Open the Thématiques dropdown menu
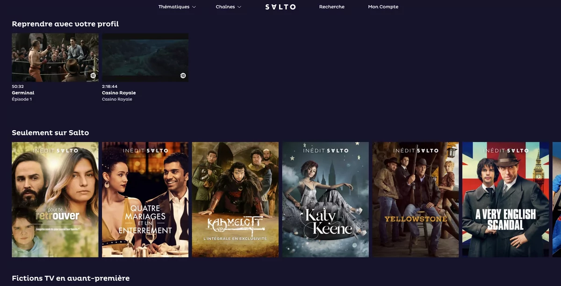Screen dimensions: 561x286 (177, 7)
